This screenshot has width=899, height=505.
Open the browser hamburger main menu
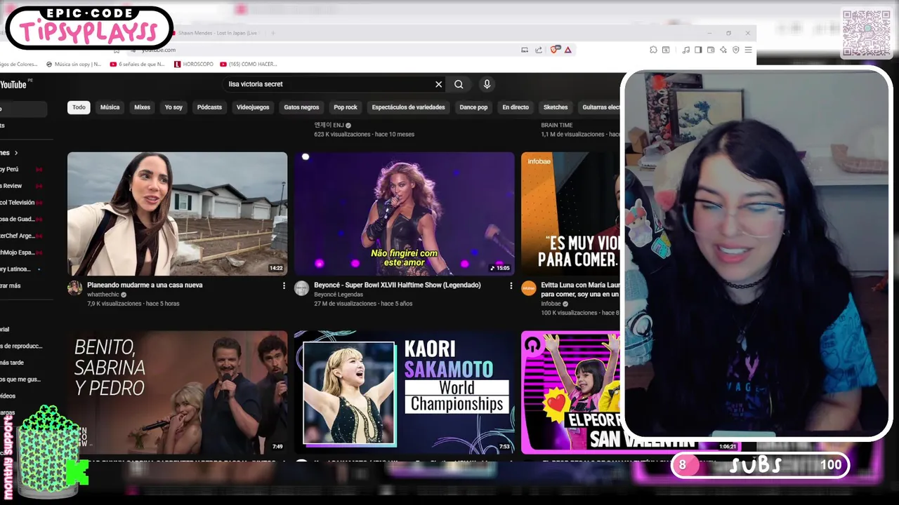(748, 50)
